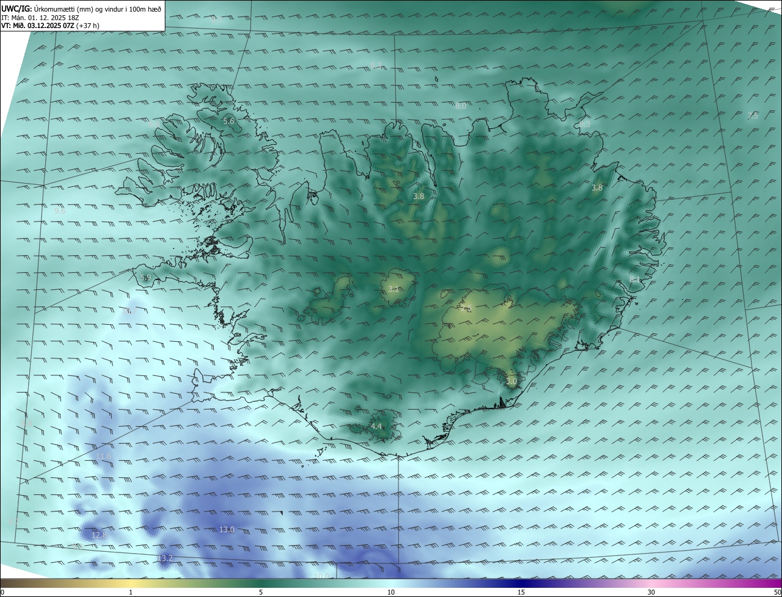Image resolution: width=782 pixels, height=597 pixels.
Task: Click the 7.5 value label on the map
Action: click(x=753, y=116)
